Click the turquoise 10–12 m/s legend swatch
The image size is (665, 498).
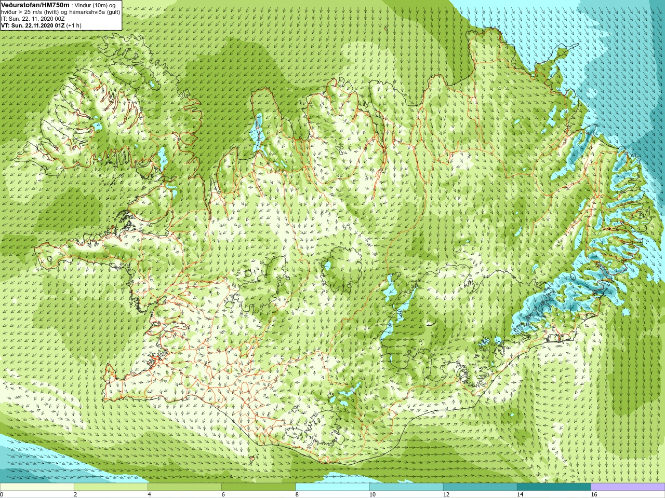tap(406, 487)
